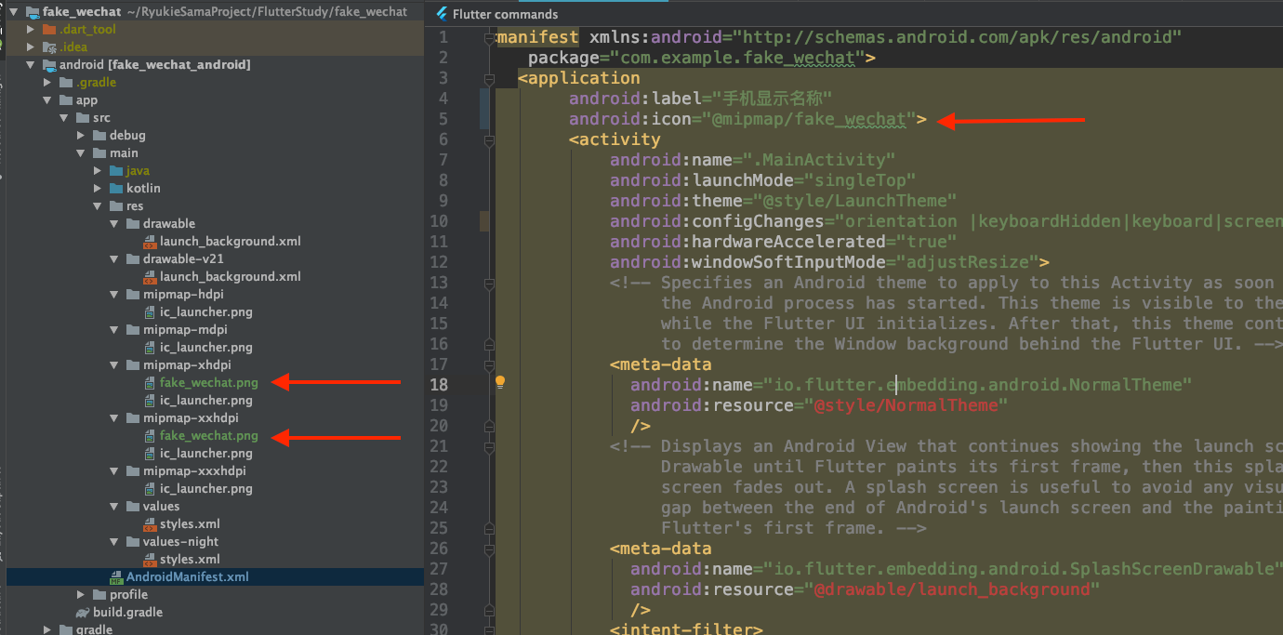Click the XML icon of styles.xml under values-night
This screenshot has width=1283, height=635.
coord(151,560)
